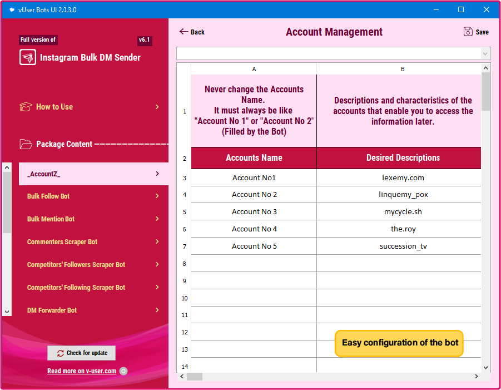This screenshot has width=501, height=390.
Task: Click the spreadsheet scroll up arrow
Action: coord(485,68)
